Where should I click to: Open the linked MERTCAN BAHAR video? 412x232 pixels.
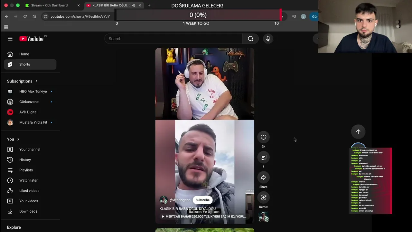click(x=204, y=217)
